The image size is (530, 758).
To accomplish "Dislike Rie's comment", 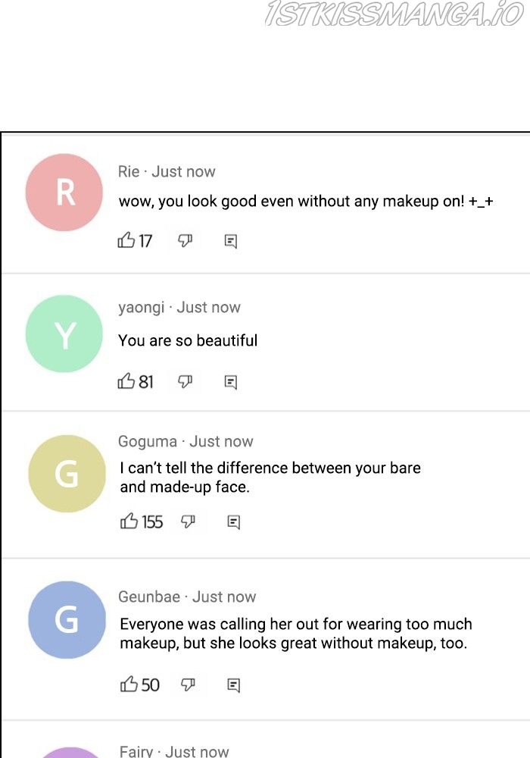I will (x=185, y=241).
